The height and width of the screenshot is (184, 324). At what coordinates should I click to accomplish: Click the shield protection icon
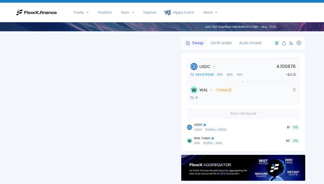[277, 43]
